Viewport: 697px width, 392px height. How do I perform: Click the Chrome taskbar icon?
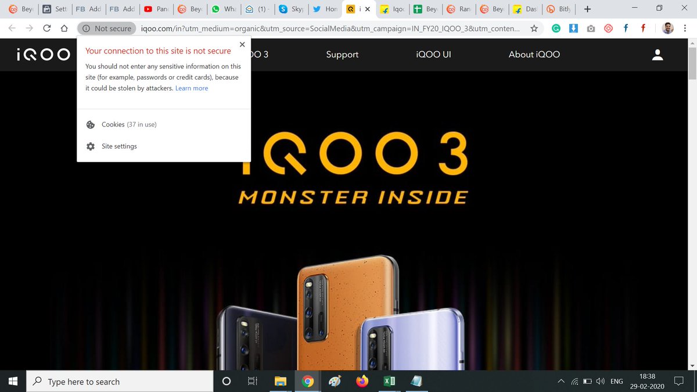[x=308, y=382]
